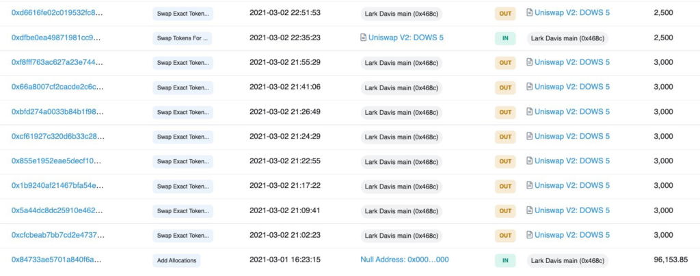Open transaction hash 0x1b9240af21467bfa54e
The height and width of the screenshot is (276, 700).
(x=57, y=186)
